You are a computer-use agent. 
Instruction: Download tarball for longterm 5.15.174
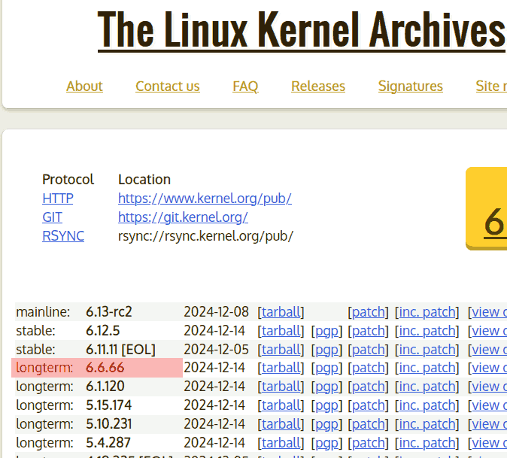281,405
